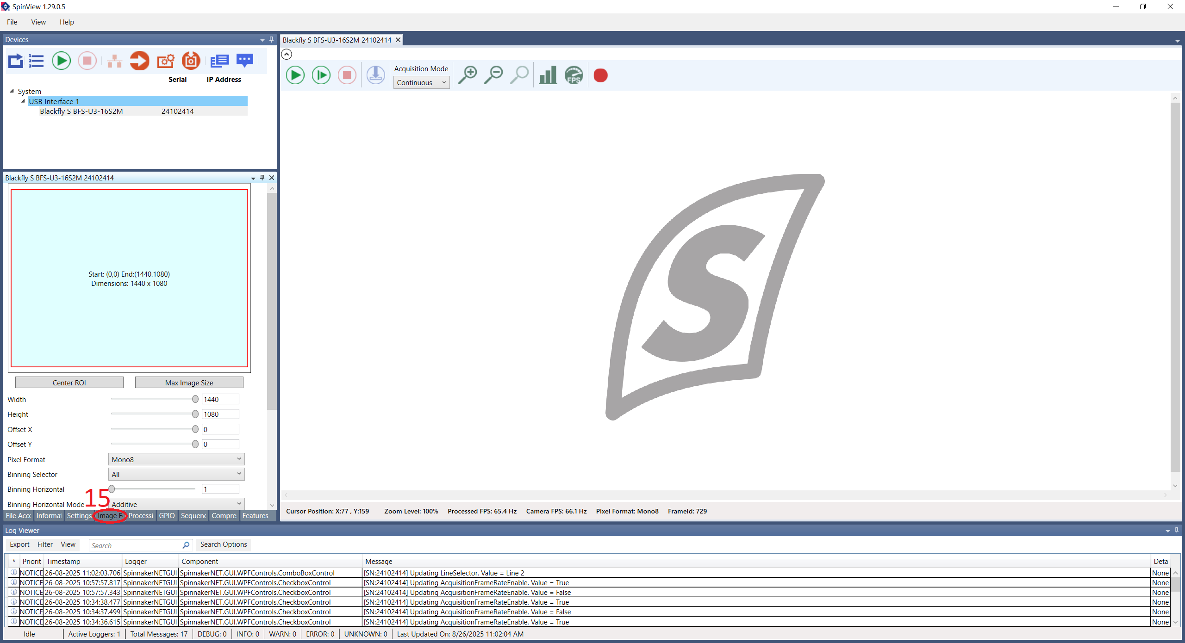Viewport: 1185px width, 643px height.
Task: Click the orange camera gear icon
Action: click(x=165, y=61)
